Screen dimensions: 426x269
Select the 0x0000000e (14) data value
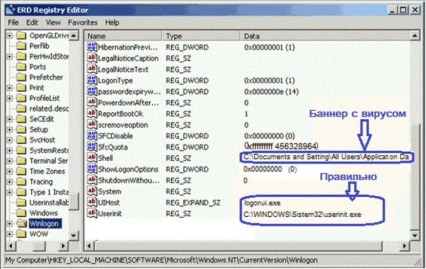click(271, 92)
